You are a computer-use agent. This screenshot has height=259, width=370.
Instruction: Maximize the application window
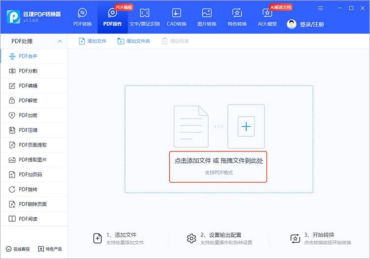point(351,8)
